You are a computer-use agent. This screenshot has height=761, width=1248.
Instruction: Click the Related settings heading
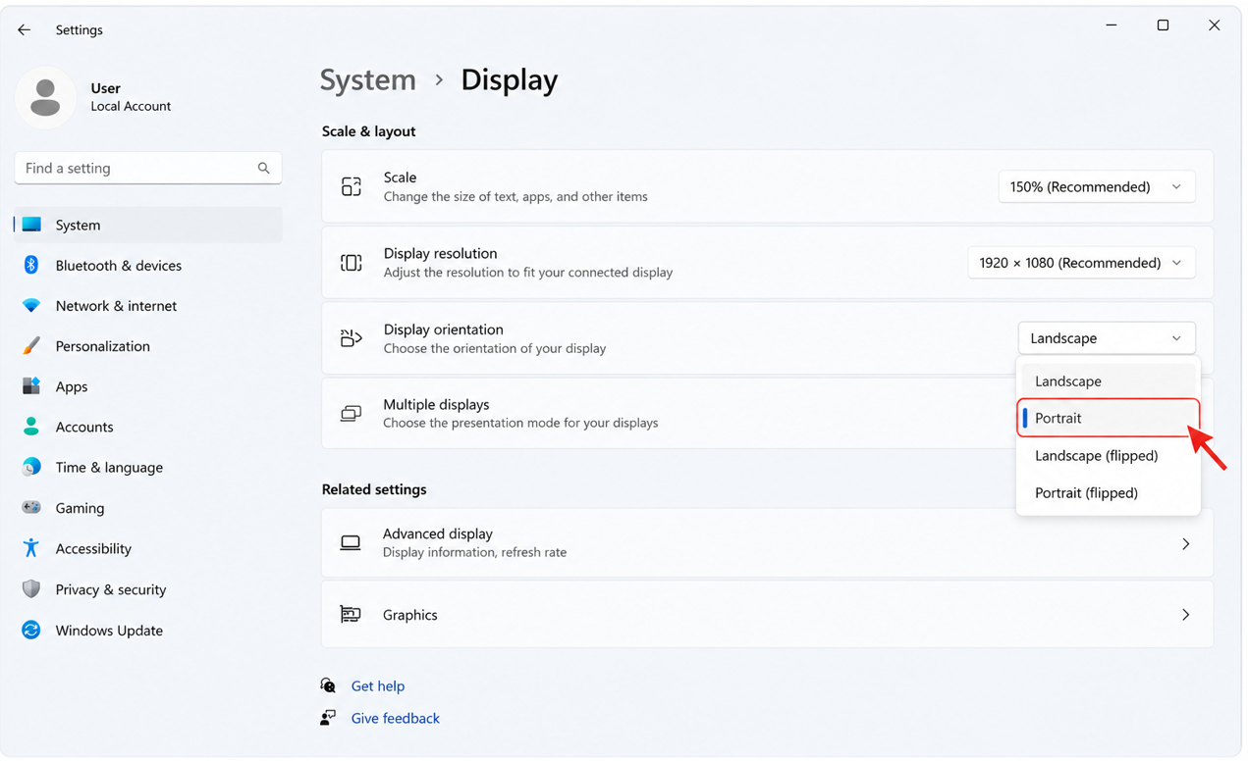point(374,489)
